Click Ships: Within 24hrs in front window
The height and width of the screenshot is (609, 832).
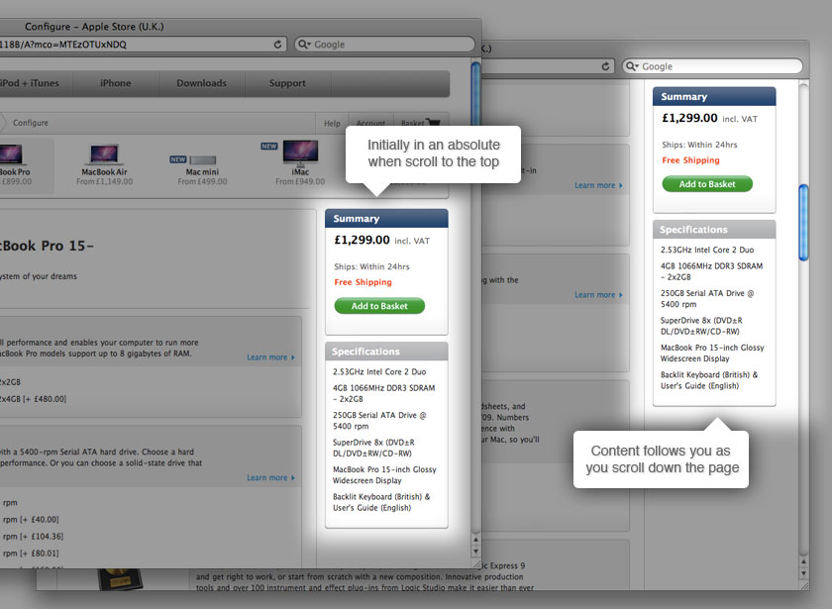coord(372,266)
